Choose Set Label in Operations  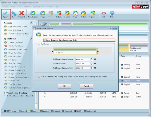(x=12, y=60)
